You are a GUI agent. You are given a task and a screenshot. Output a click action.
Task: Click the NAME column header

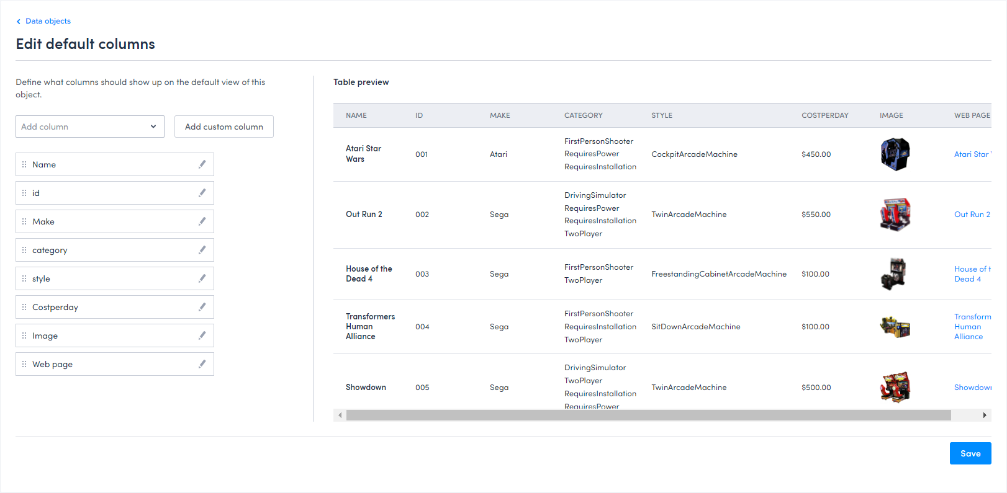pyautogui.click(x=356, y=115)
